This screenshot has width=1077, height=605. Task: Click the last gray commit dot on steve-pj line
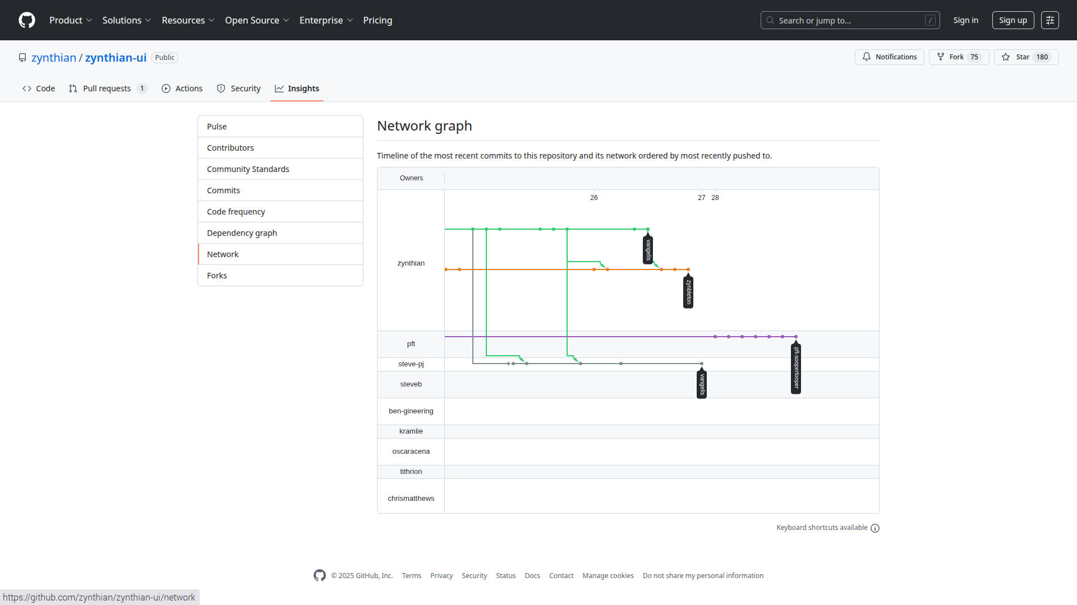tap(702, 364)
